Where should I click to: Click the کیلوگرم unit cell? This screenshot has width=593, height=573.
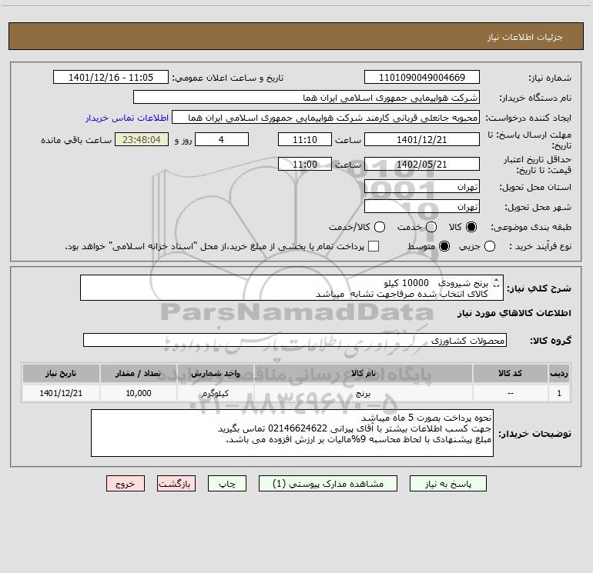[215, 393]
